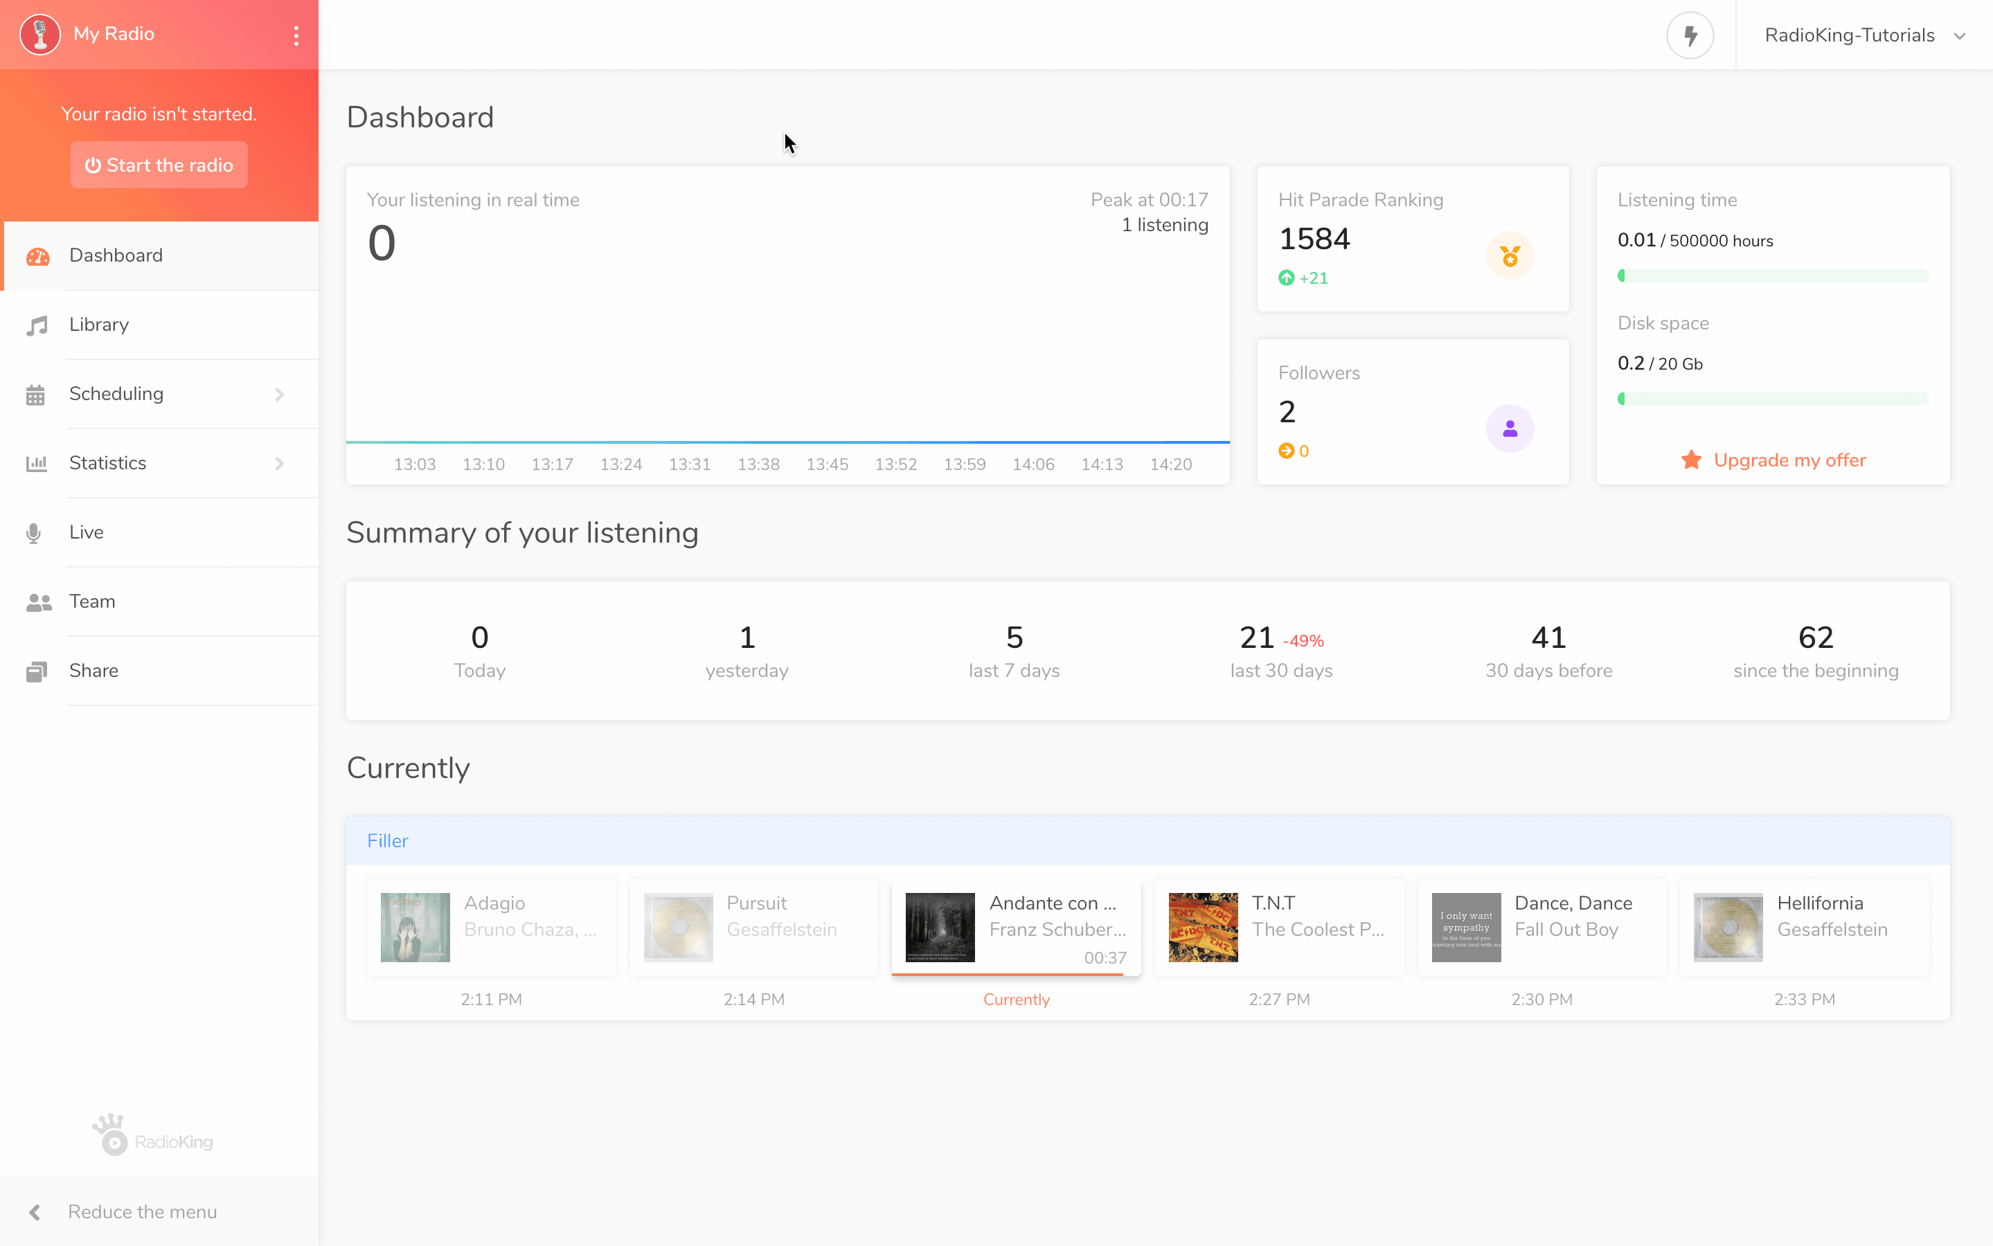Expand the Statistics submenu arrow

280,462
